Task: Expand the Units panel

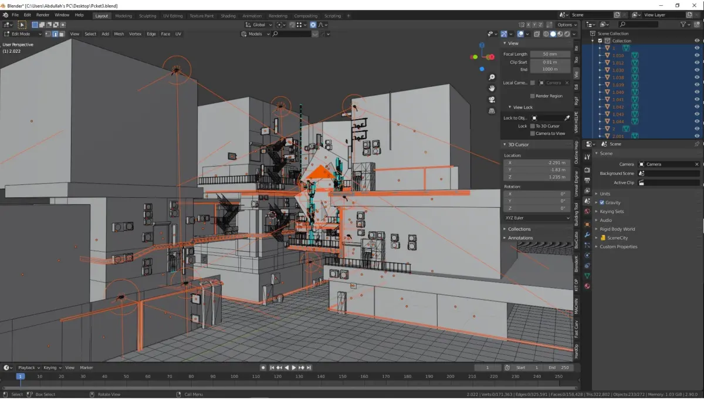Action: tap(605, 194)
